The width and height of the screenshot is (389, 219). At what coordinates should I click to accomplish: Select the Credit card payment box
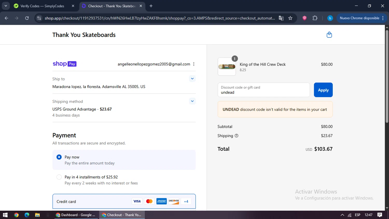(124, 201)
